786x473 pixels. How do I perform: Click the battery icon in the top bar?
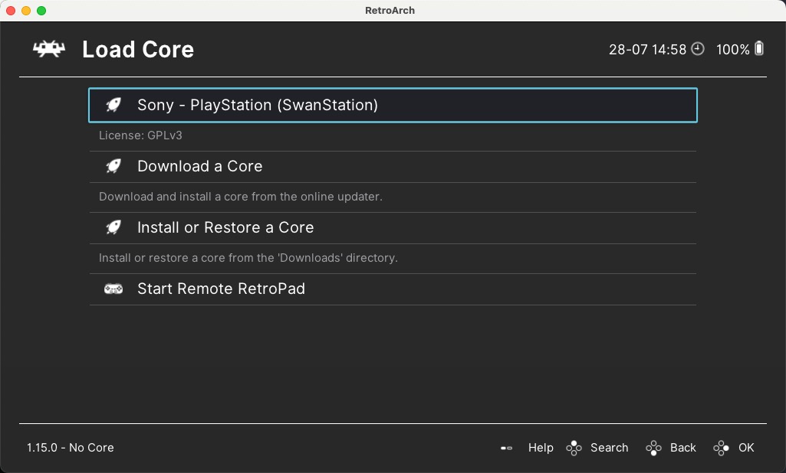coord(760,49)
